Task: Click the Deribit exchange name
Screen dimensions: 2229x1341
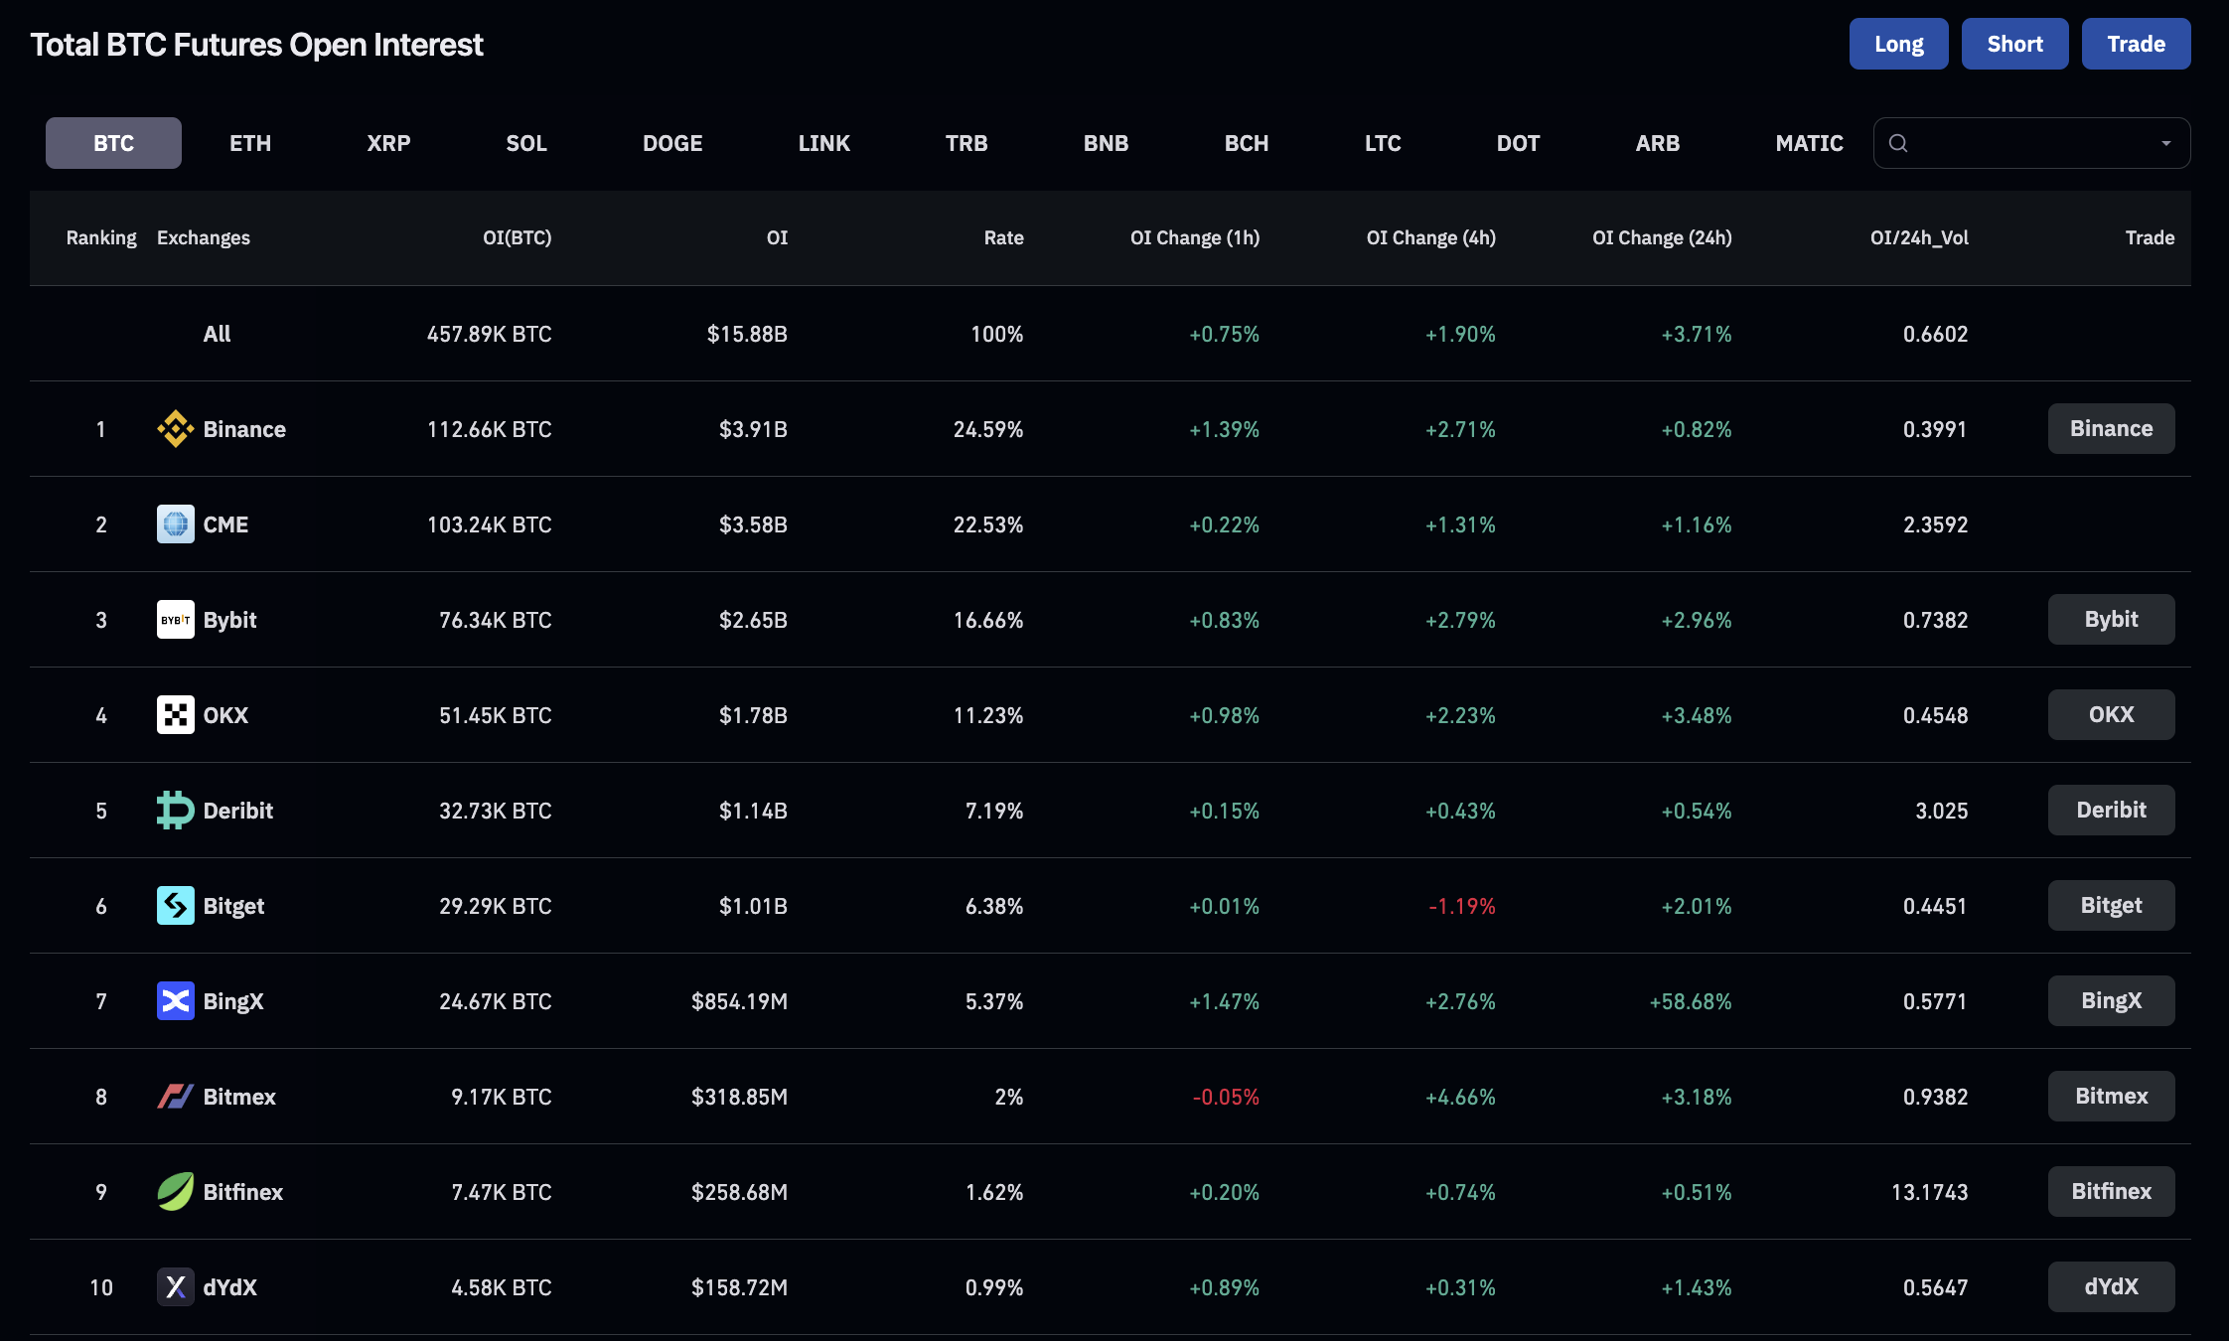Action: click(237, 811)
